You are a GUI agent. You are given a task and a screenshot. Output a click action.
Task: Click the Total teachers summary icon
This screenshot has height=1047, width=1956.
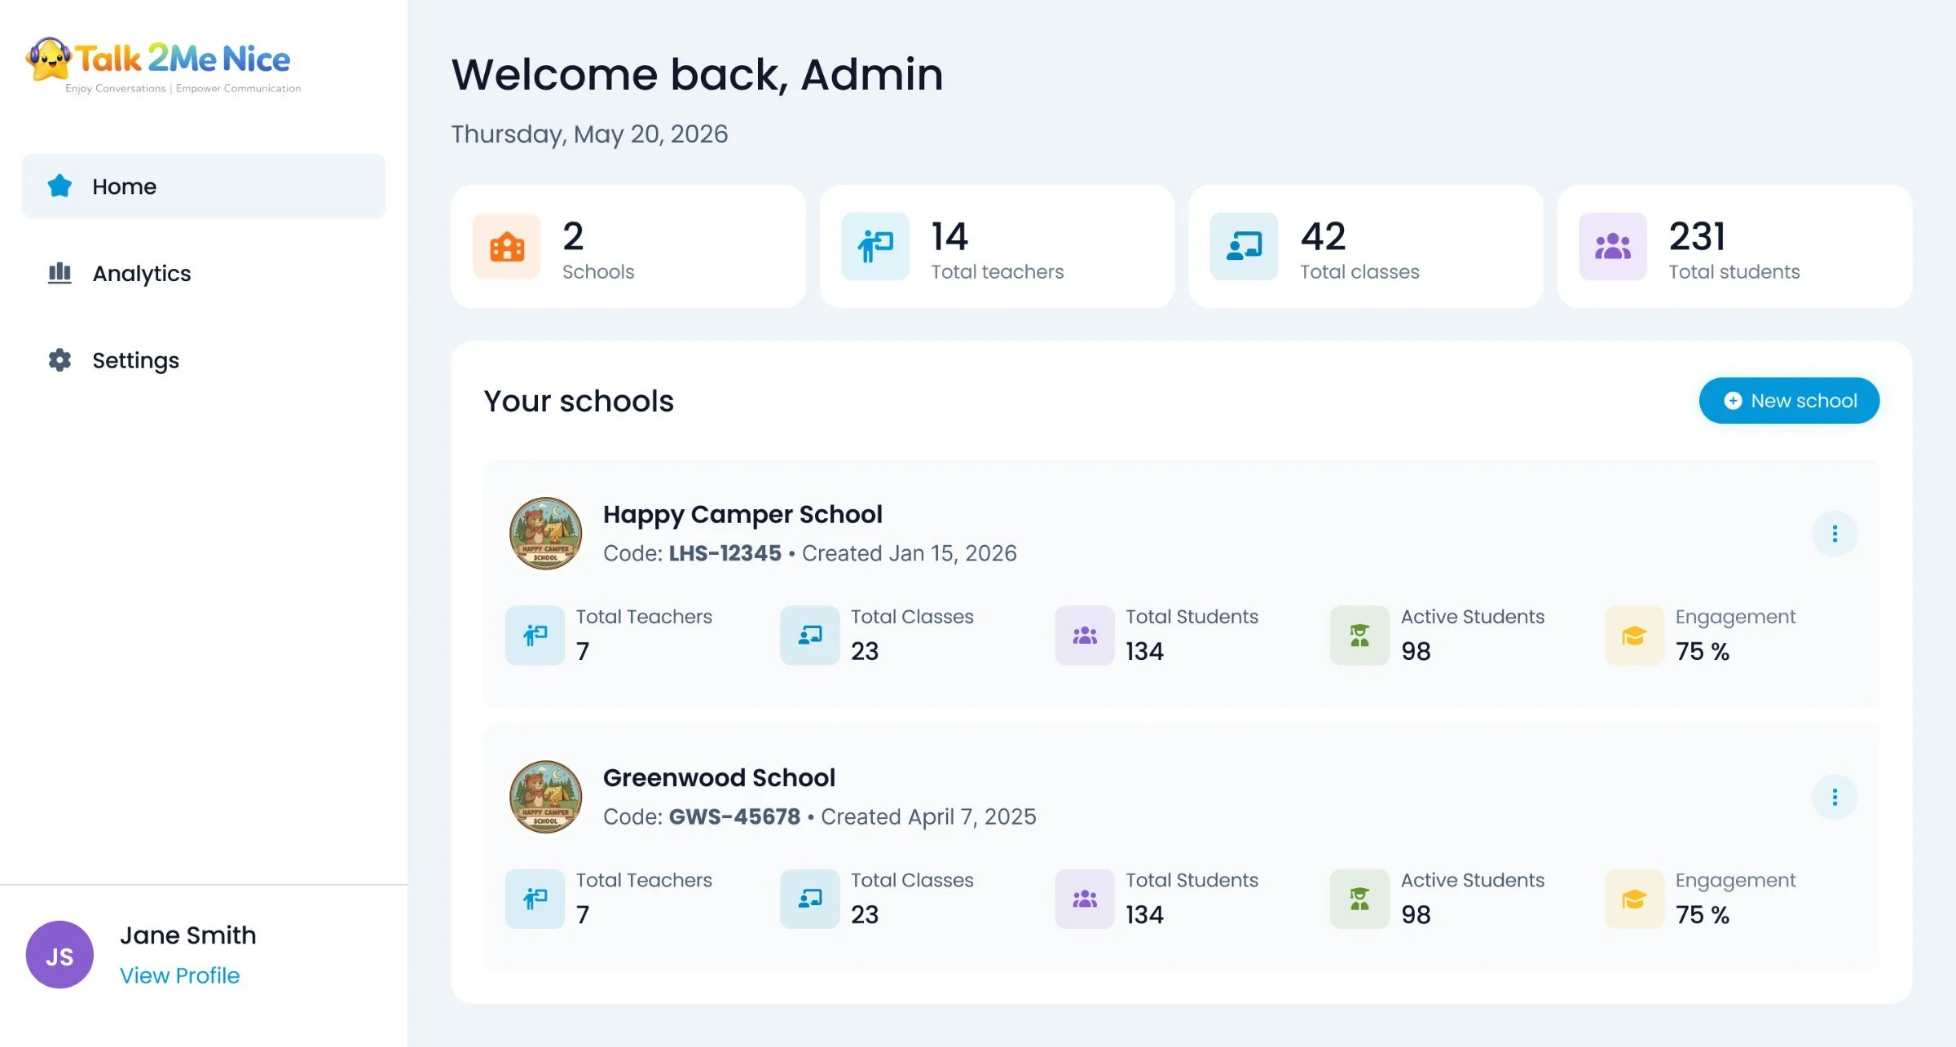[x=875, y=247]
